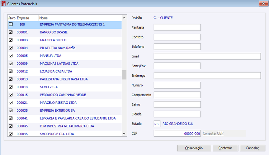269x155 pixels.
Task: Select MAQUINAS LATINAS LTDA name
Action: (59, 64)
